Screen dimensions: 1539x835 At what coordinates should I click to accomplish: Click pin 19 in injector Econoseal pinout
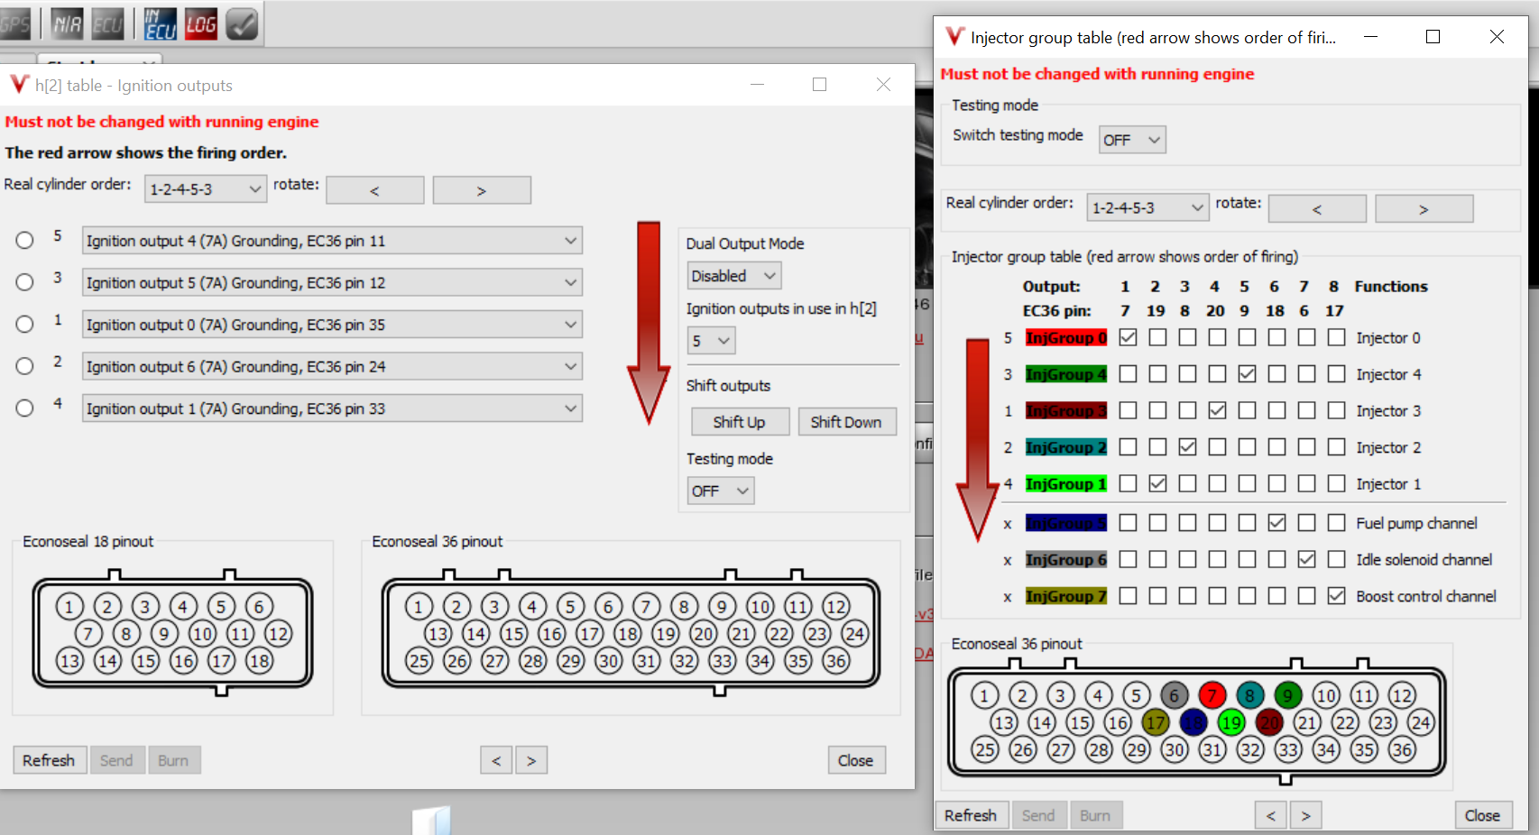tap(1231, 722)
